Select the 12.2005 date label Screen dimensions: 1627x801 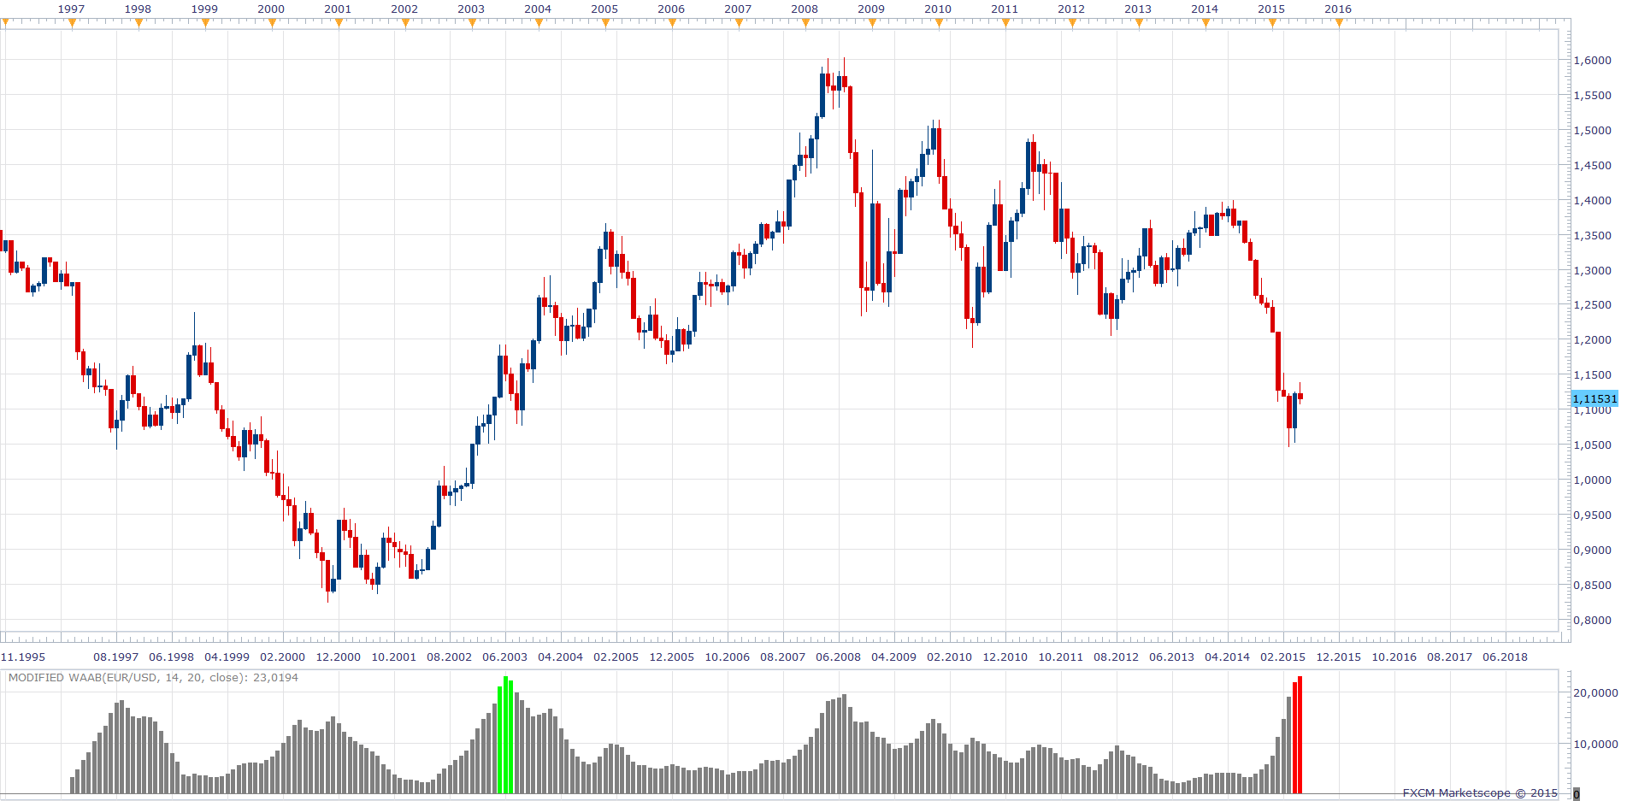[672, 657]
